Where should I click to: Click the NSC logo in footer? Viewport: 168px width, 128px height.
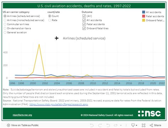click(x=150, y=114)
